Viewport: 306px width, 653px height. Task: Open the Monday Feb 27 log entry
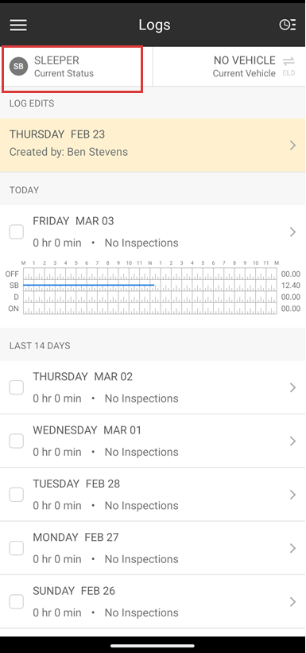[153, 548]
